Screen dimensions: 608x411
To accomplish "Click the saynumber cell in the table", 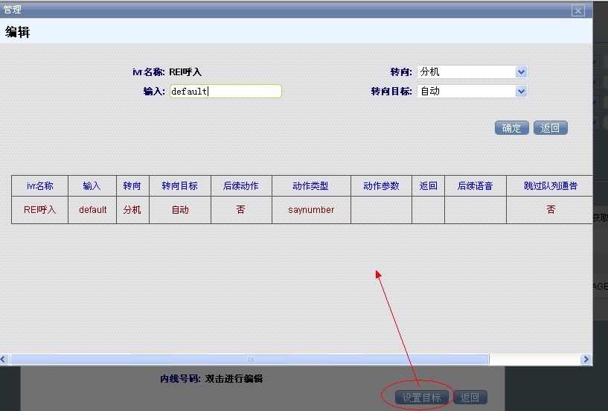I will click(x=310, y=210).
